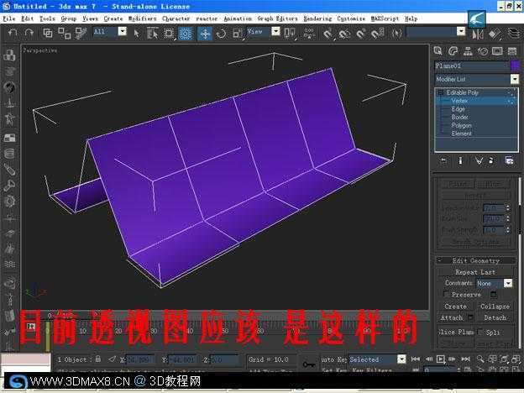Click the Align tool in toolbar
Screen dimensions: 524x393
click(495, 34)
